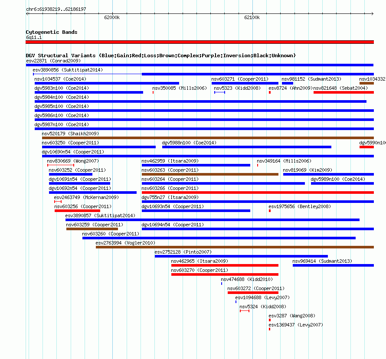Select nsv603259 (Cooper2011) label
This screenshot has width=386, height=359.
(x=95, y=225)
